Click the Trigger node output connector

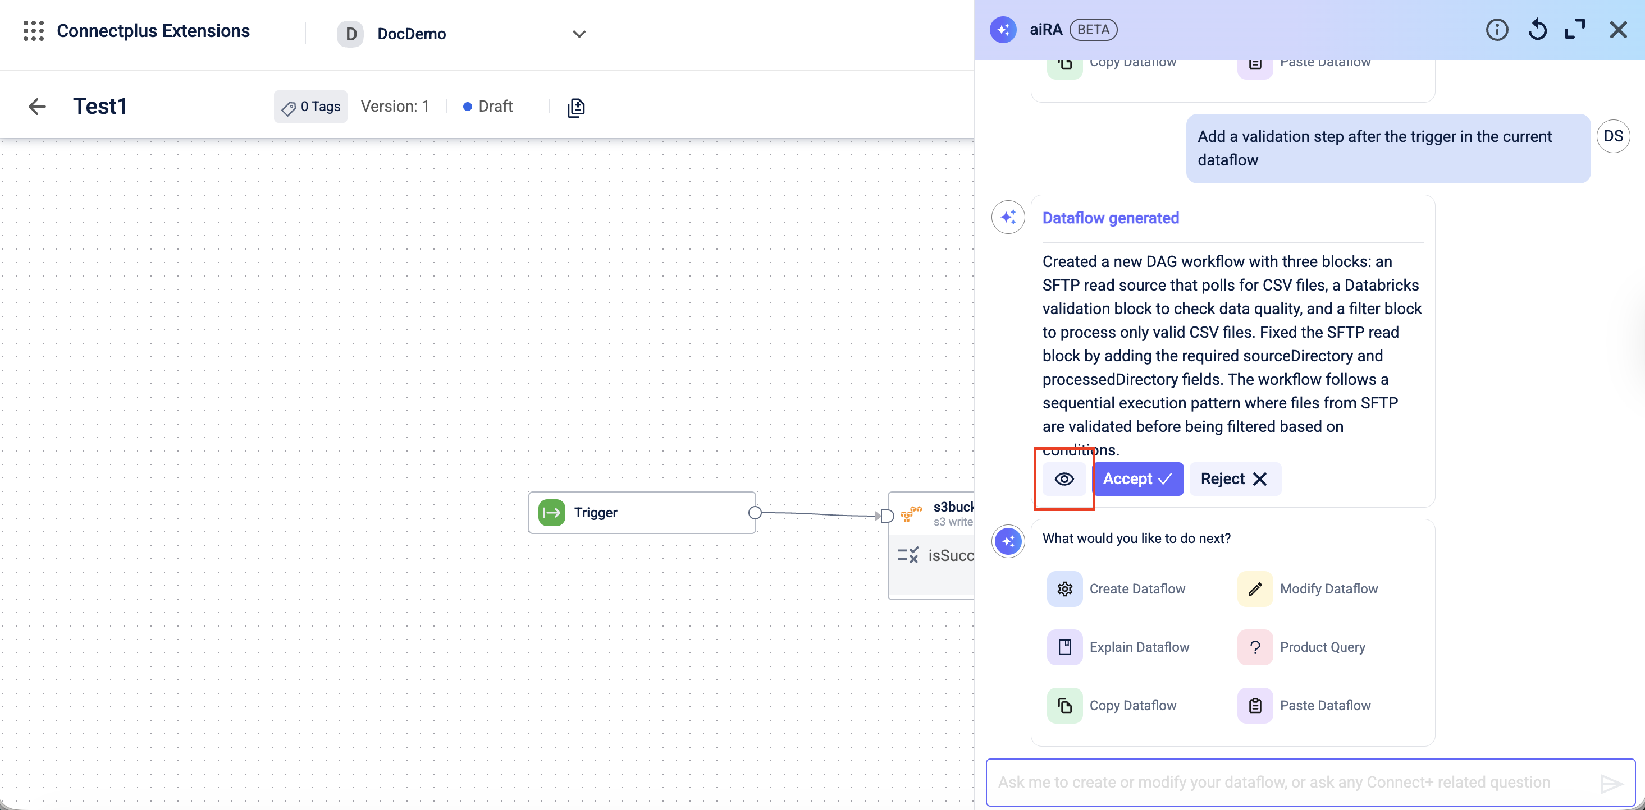(755, 513)
